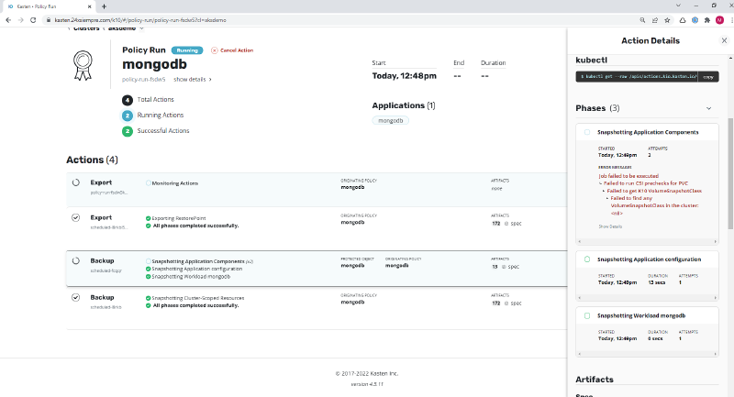Collapse the Failed to run CSI prechecks error

(x=601, y=183)
